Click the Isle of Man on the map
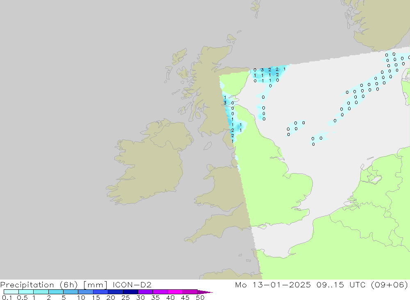The image size is (410, 300). [x=207, y=146]
